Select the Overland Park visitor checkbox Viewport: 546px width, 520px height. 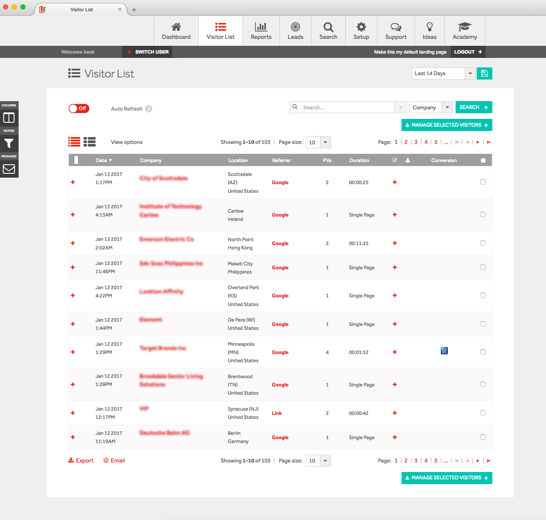[483, 295]
